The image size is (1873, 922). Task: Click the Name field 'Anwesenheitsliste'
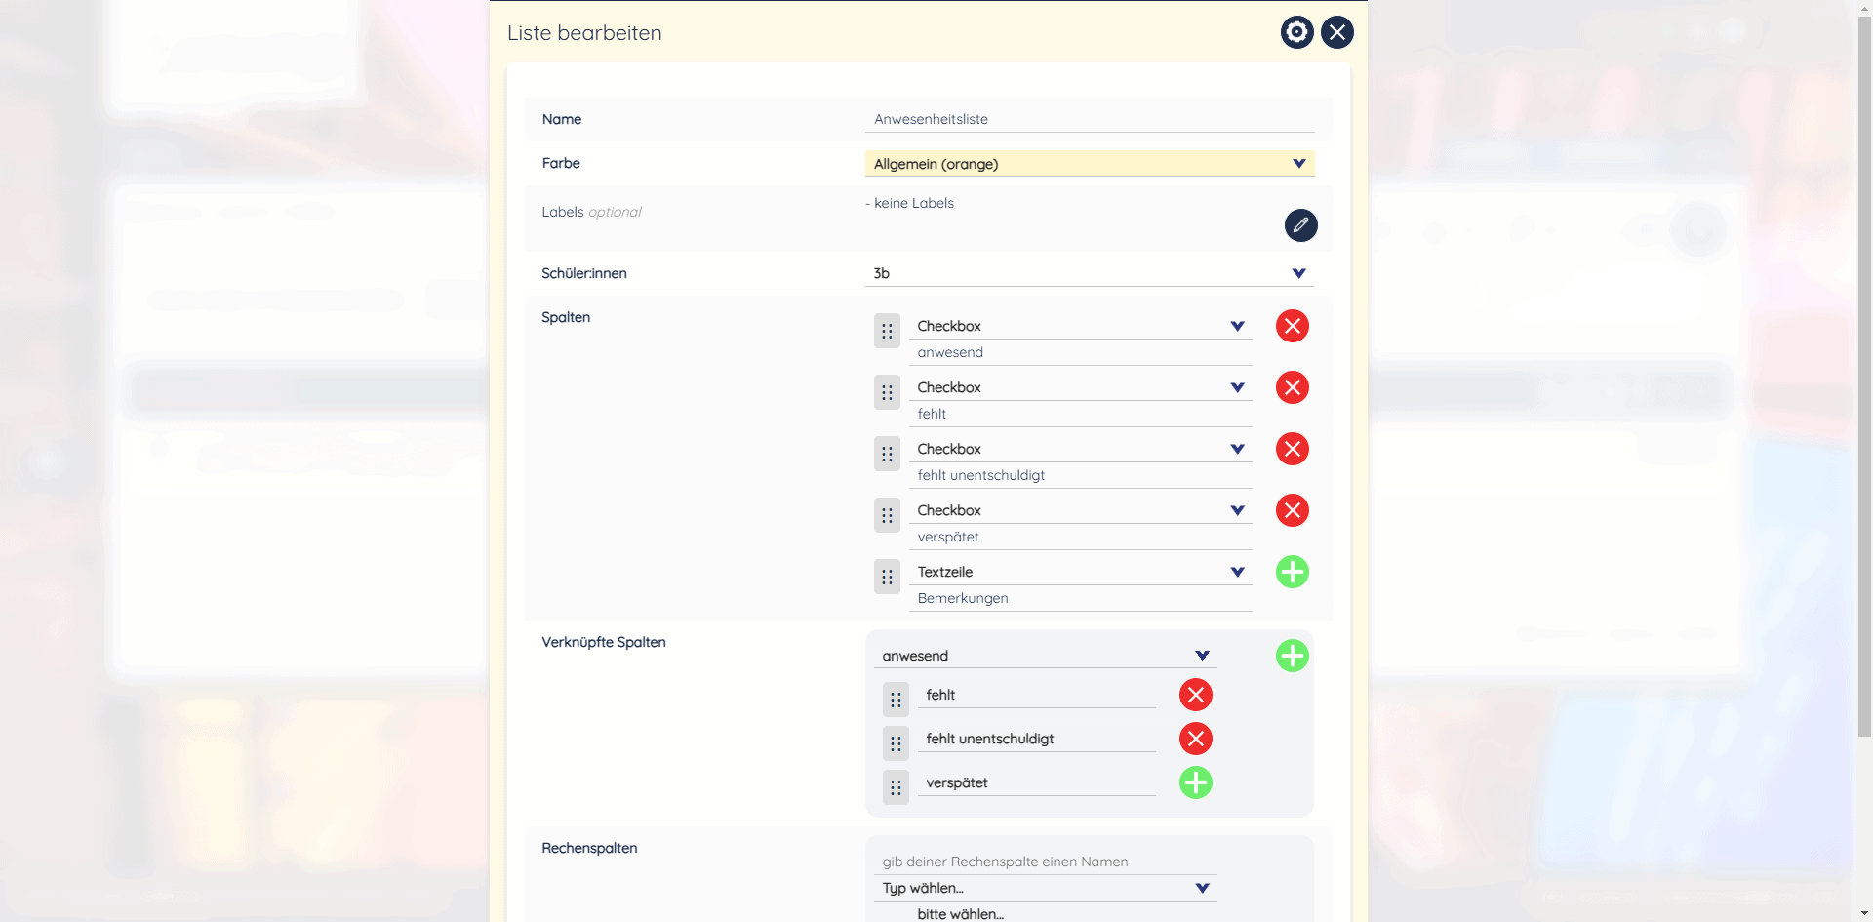1089,119
